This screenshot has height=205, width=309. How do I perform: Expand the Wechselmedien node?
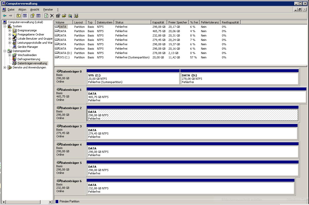[10, 55]
